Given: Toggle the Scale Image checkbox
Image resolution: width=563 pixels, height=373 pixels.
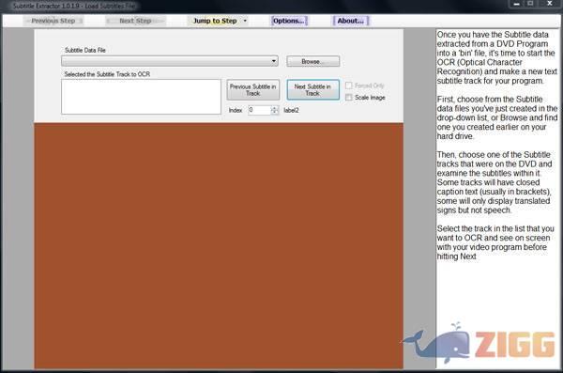Looking at the screenshot, I should click(x=348, y=98).
